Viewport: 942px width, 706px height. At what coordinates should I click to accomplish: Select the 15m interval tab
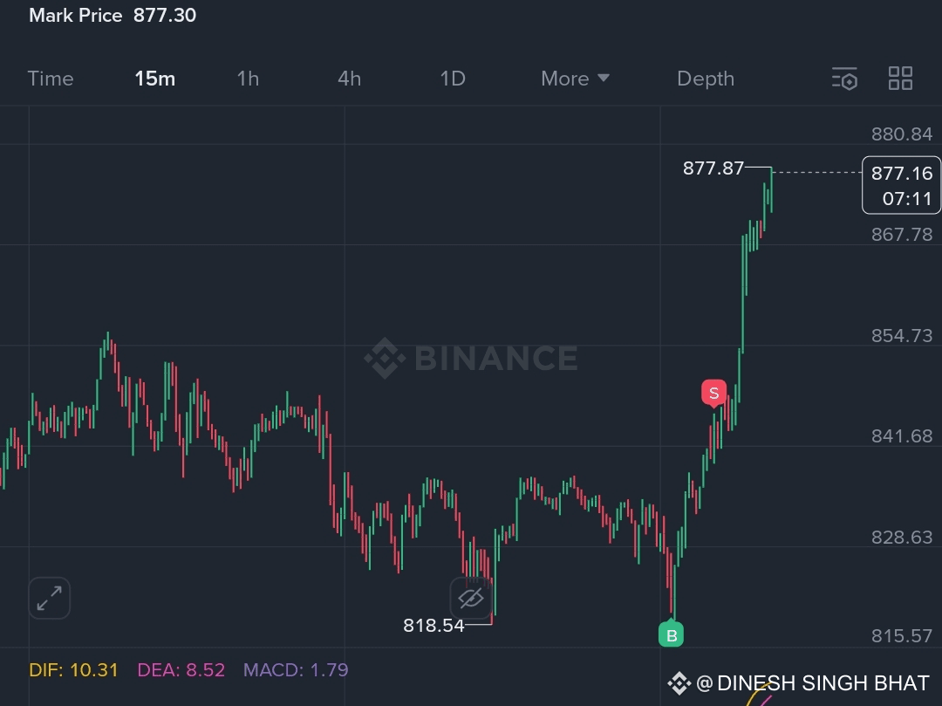coord(155,79)
